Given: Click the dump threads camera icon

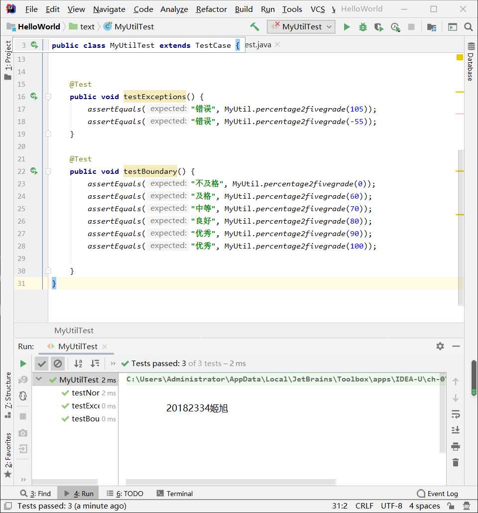Looking at the screenshot, I should (23, 433).
